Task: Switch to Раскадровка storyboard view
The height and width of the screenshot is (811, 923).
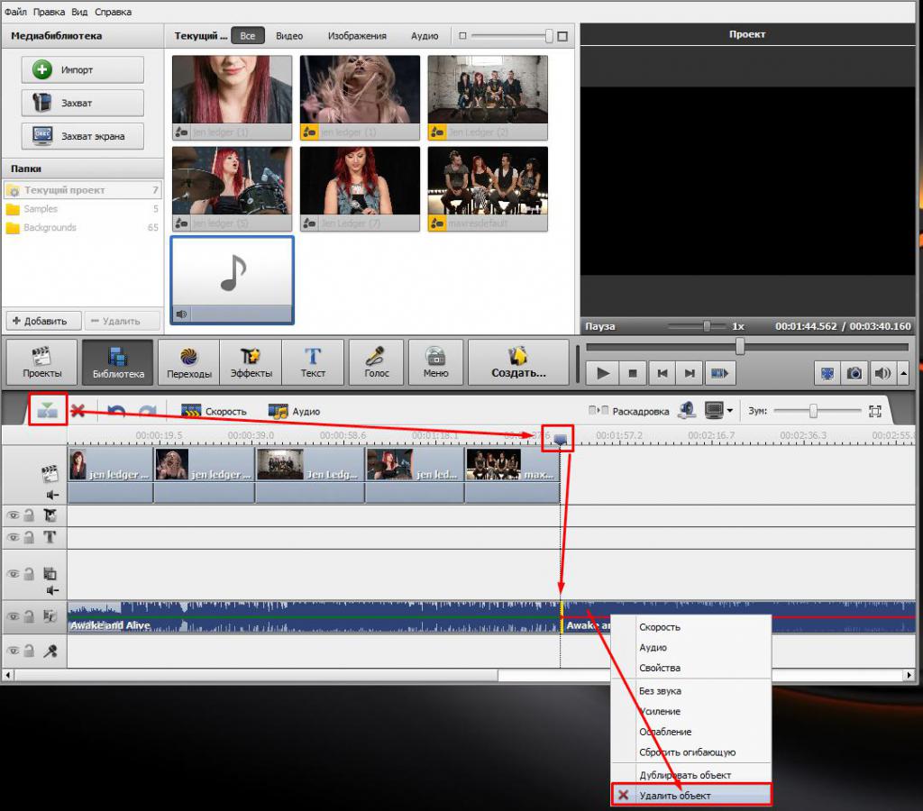Action: click(x=628, y=411)
